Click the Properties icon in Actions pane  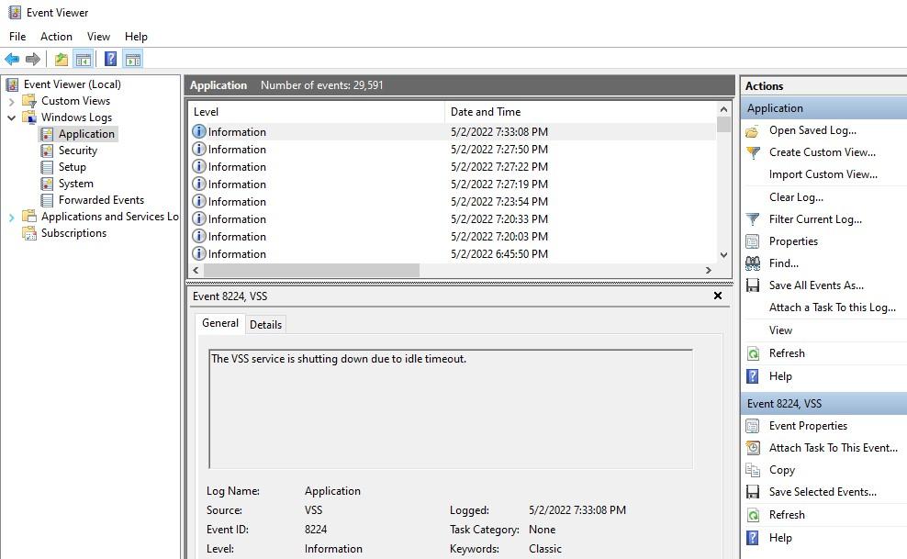tap(753, 241)
